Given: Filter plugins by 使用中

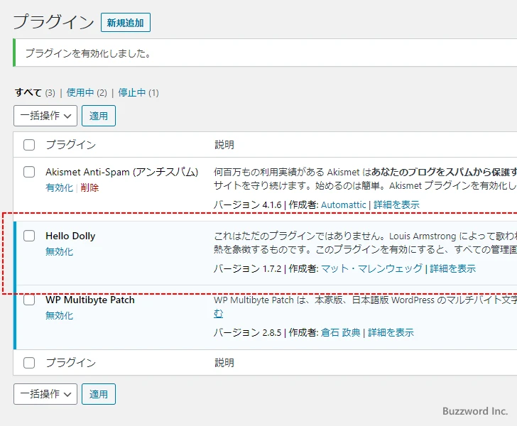Looking at the screenshot, I should [x=80, y=92].
